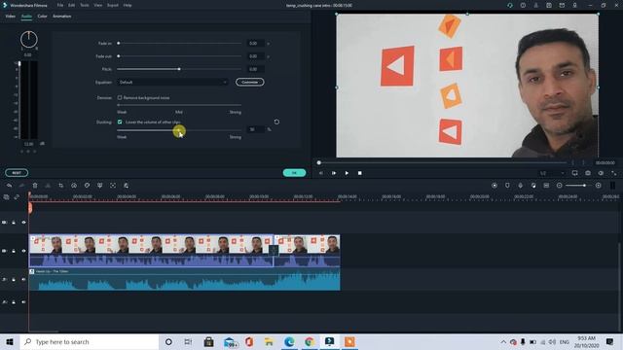Switch to the Color tab
Viewport: 623px width, 350px height.
pos(42,17)
